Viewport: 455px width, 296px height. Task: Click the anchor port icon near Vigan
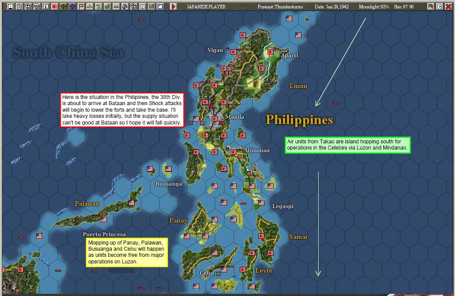(x=227, y=49)
